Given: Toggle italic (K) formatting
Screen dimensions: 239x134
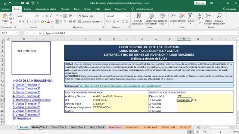Looking at the screenshot, I should click(23, 22).
